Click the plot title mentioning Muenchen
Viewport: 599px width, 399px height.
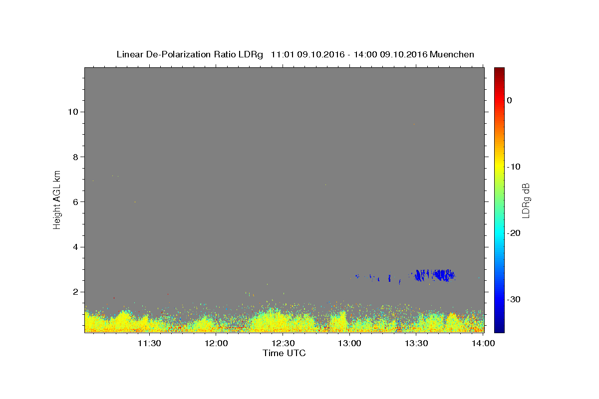[295, 54]
